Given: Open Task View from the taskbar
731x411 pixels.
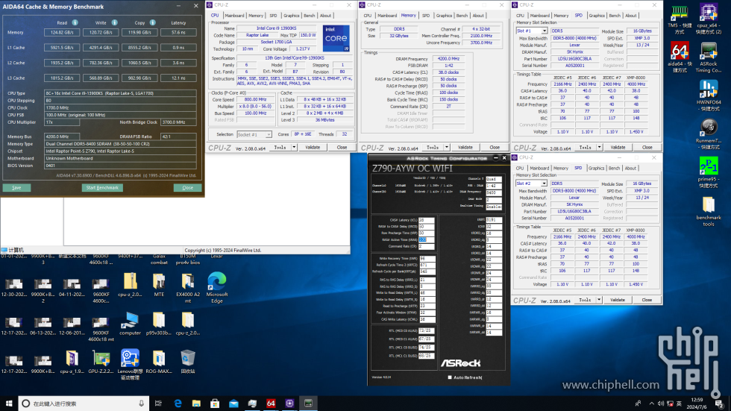Looking at the screenshot, I should click(158, 404).
